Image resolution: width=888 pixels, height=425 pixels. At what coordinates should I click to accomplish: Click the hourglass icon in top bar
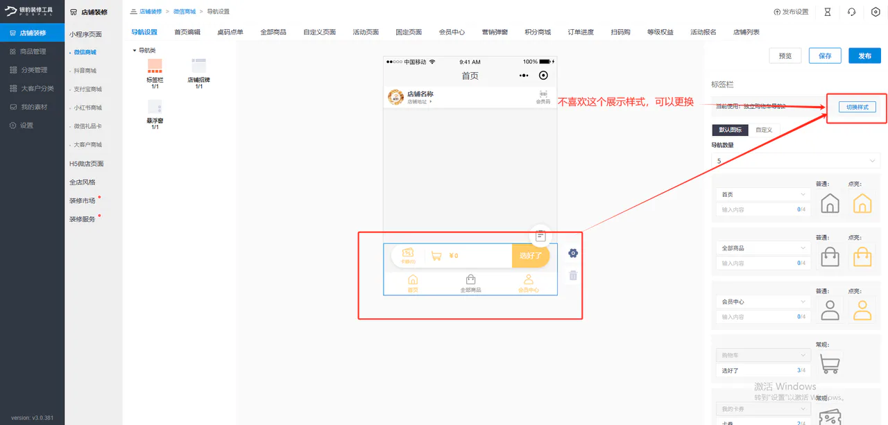[828, 12]
